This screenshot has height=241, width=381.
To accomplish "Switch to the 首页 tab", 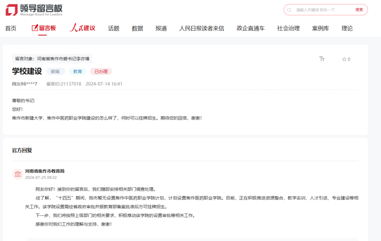I will click(11, 28).
